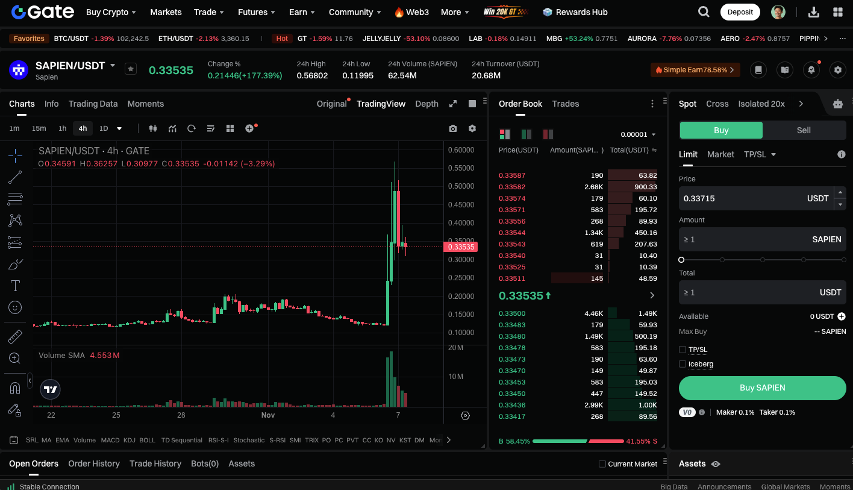Open the apps grid icon in header
Viewport: 853px width, 490px height.
838,12
